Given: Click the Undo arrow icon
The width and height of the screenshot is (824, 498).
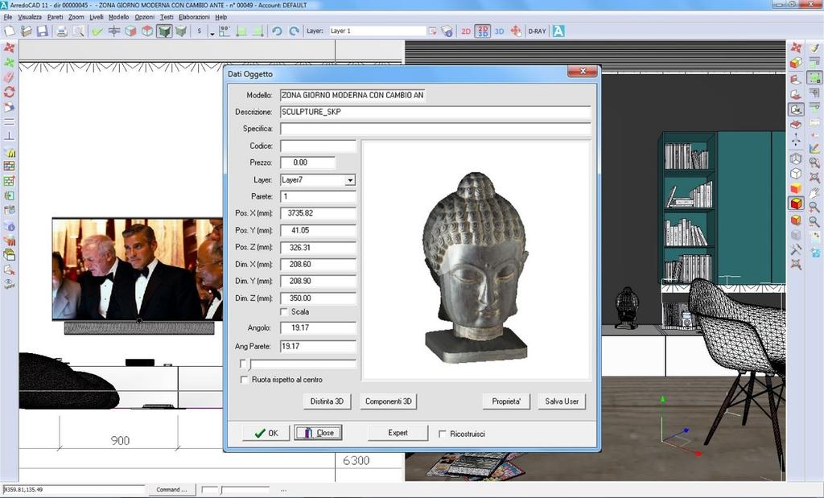Looking at the screenshot, I should click(x=277, y=31).
